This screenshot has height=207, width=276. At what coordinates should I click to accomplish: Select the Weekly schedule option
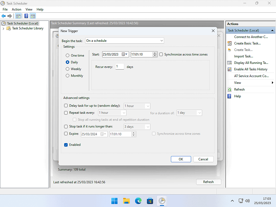tap(68, 69)
